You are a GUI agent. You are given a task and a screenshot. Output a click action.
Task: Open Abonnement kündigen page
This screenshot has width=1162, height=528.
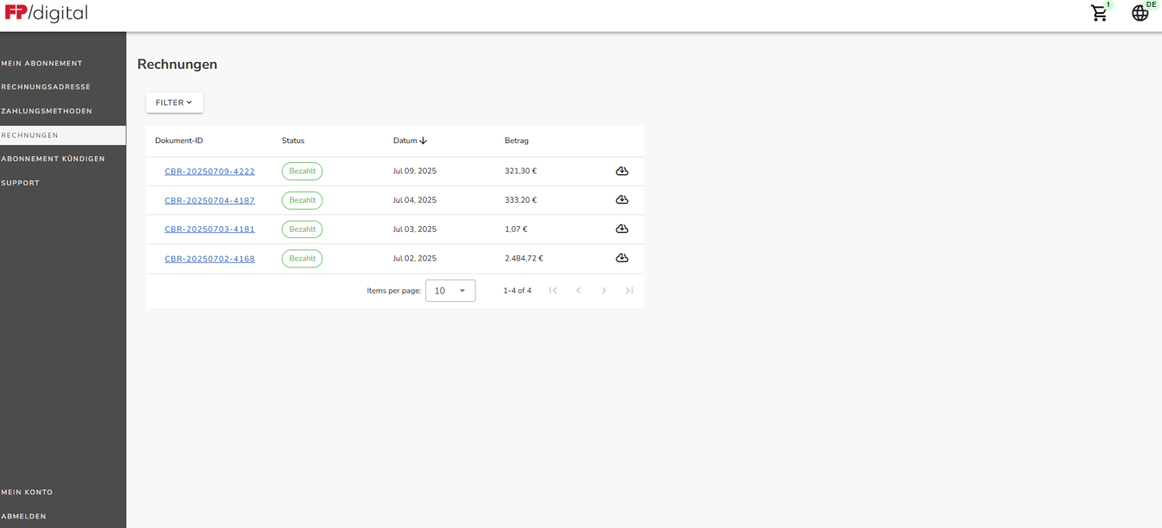53,159
